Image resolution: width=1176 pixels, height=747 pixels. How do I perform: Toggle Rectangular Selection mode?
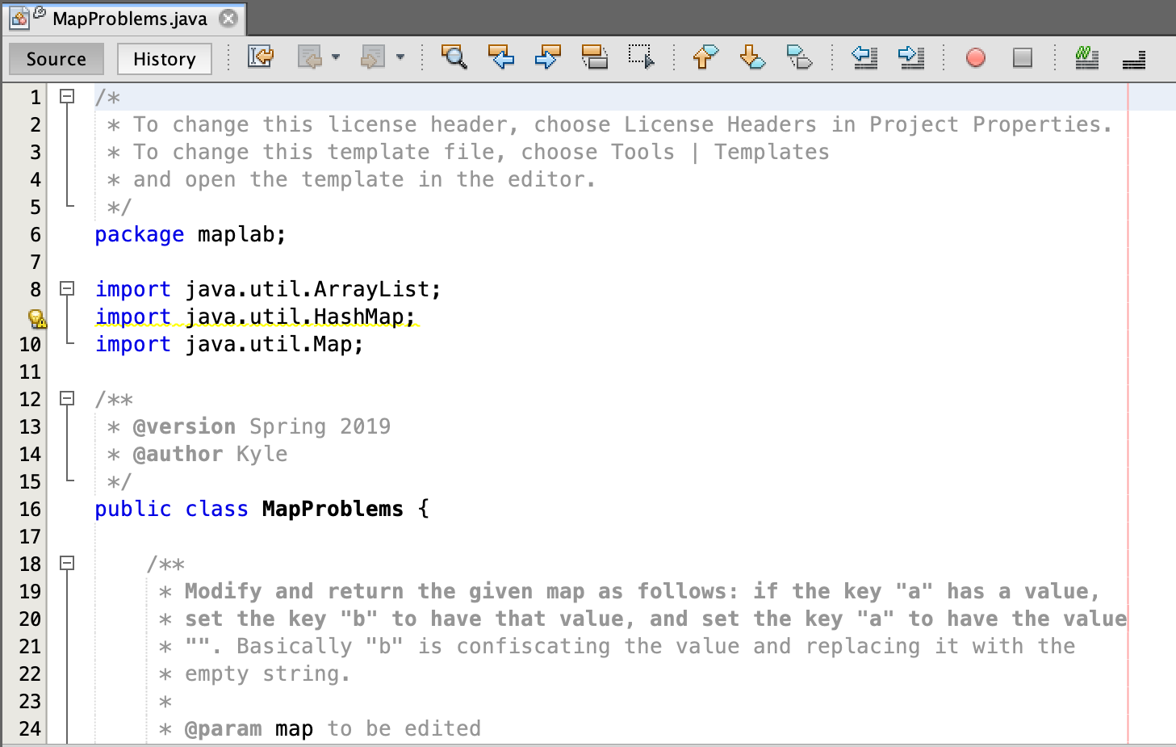[642, 57]
